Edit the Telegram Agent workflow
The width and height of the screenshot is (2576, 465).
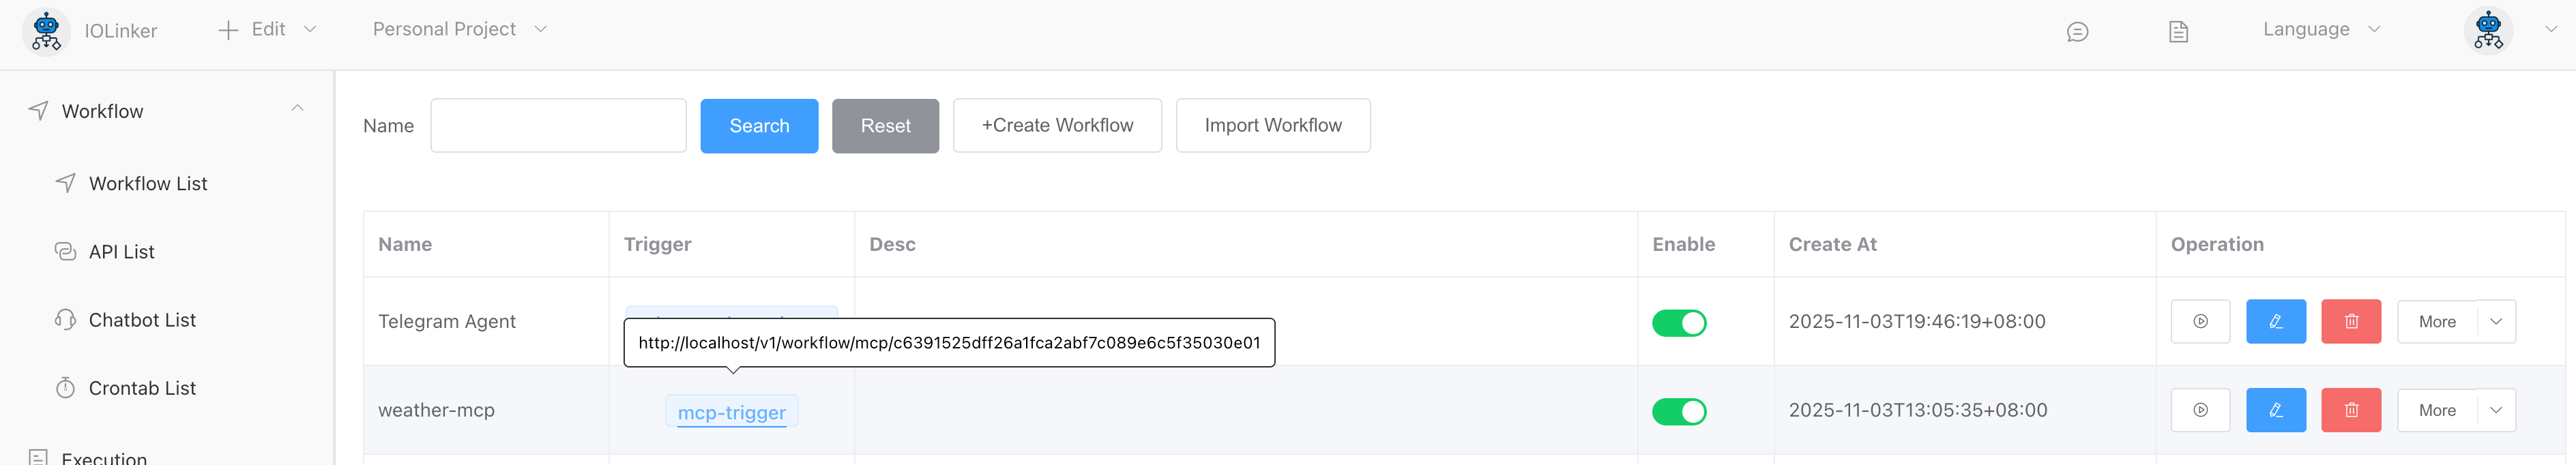[2275, 322]
